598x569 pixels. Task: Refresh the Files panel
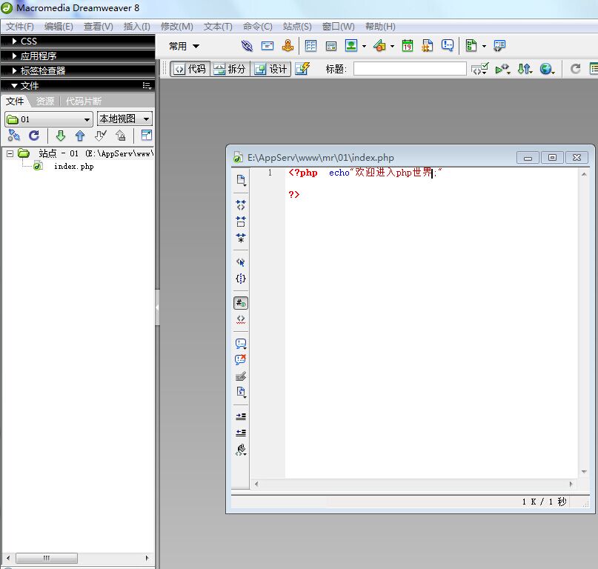[x=34, y=136]
